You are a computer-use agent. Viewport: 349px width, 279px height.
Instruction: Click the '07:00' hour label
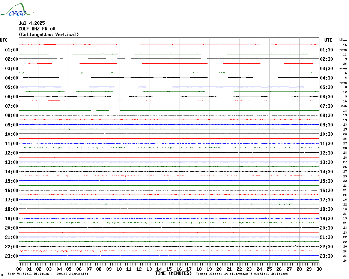tap(12, 106)
